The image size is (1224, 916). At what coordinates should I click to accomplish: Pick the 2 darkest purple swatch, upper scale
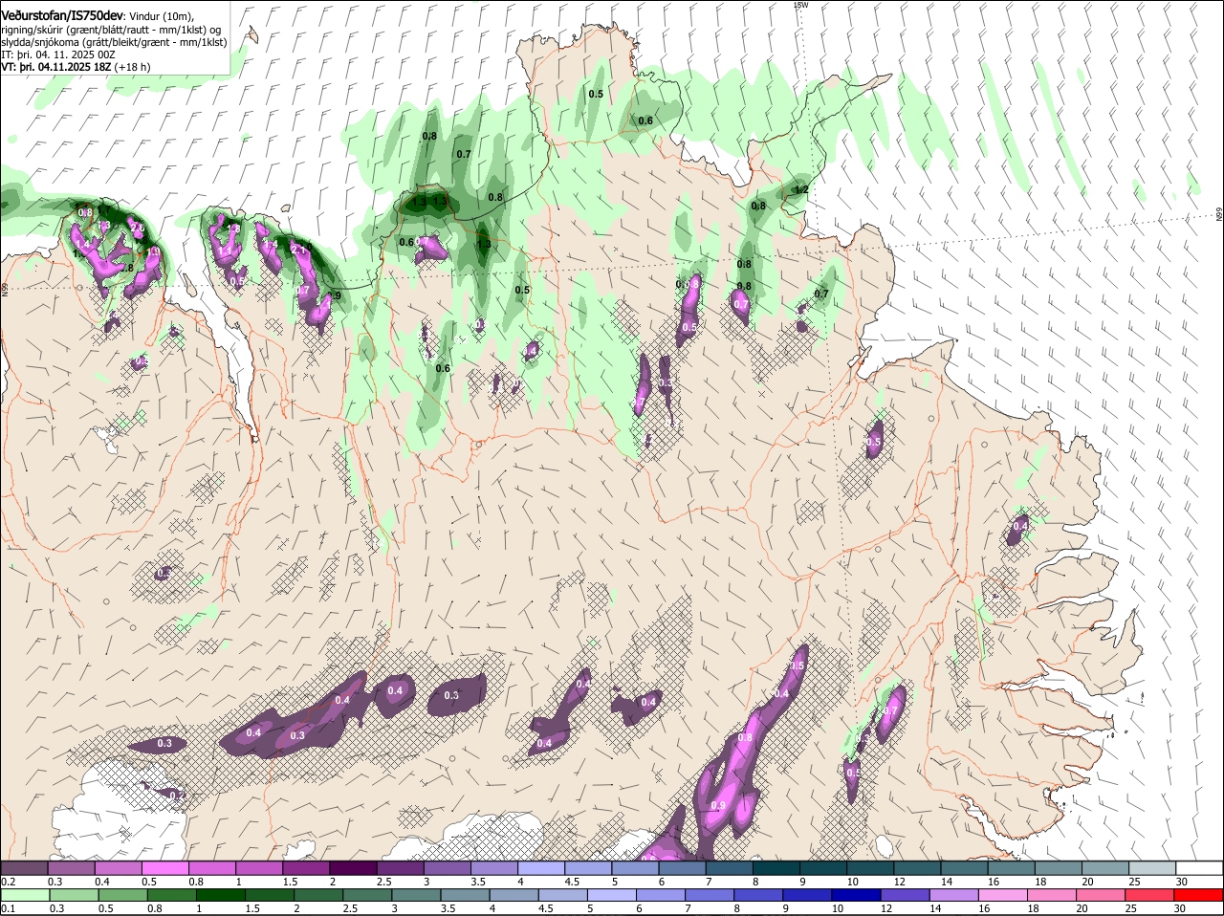point(354,867)
